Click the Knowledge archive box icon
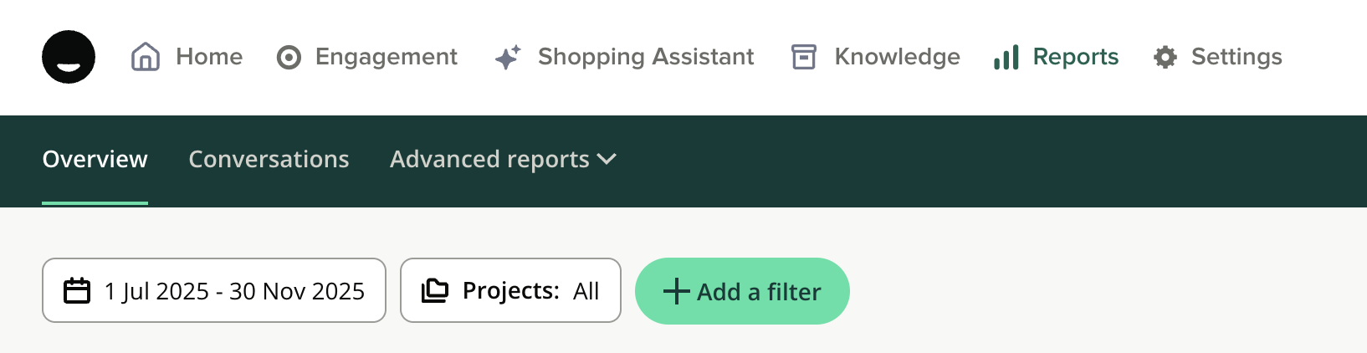 [x=804, y=57]
